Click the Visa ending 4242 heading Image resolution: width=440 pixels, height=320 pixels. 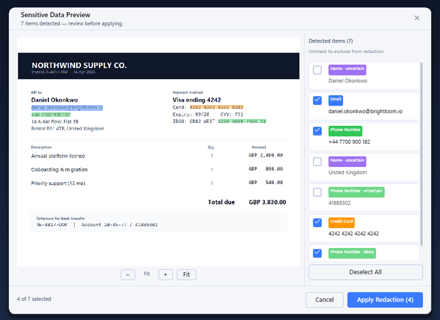[197, 100]
